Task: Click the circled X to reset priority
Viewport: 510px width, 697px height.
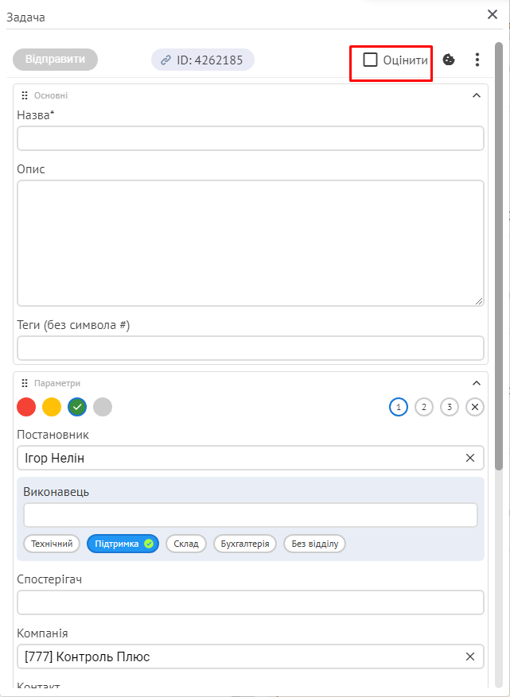Action: click(x=475, y=407)
